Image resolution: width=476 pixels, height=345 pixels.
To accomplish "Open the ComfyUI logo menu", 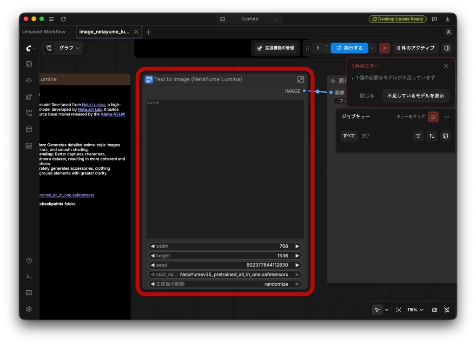I will click(x=30, y=48).
